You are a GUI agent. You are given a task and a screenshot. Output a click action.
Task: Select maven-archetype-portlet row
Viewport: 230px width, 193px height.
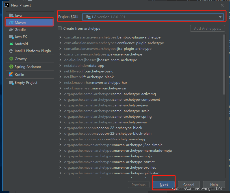pyautogui.click(x=140, y=162)
